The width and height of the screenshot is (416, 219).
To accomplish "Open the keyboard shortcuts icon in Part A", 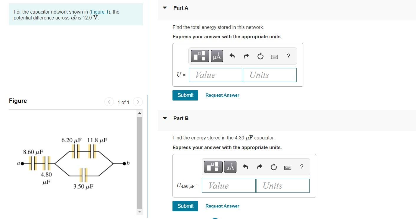I will 274,56.
